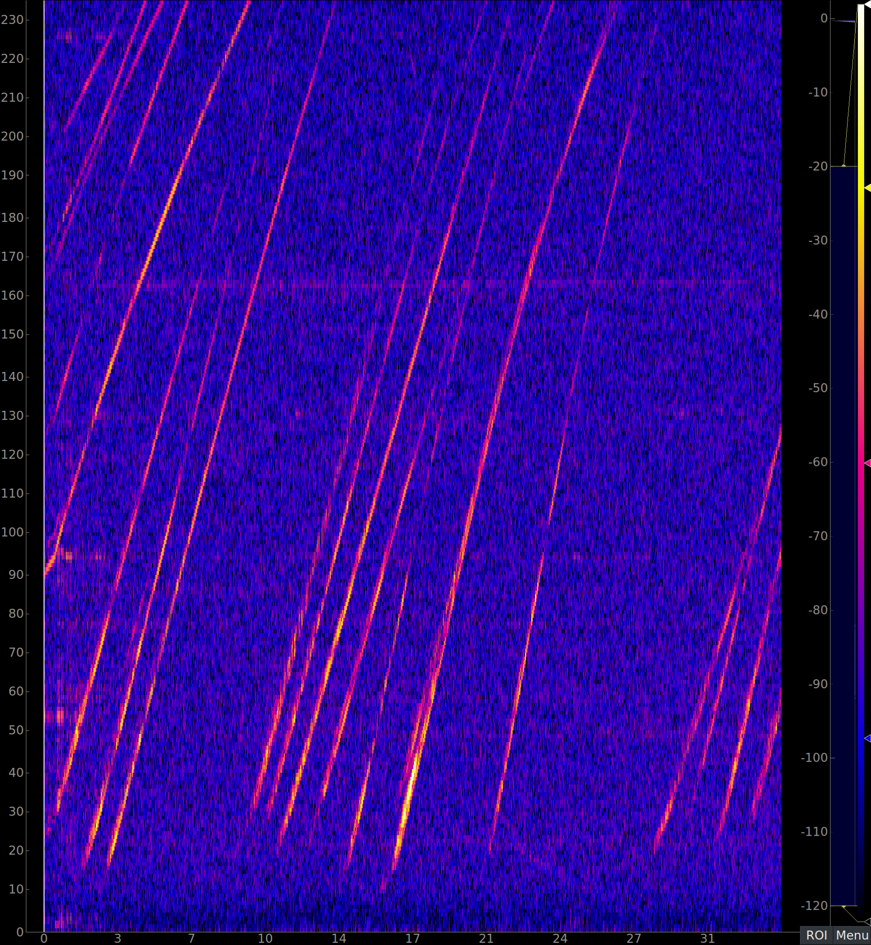Click the y-axis label 230
The width and height of the screenshot is (871, 945).
pyautogui.click(x=12, y=20)
